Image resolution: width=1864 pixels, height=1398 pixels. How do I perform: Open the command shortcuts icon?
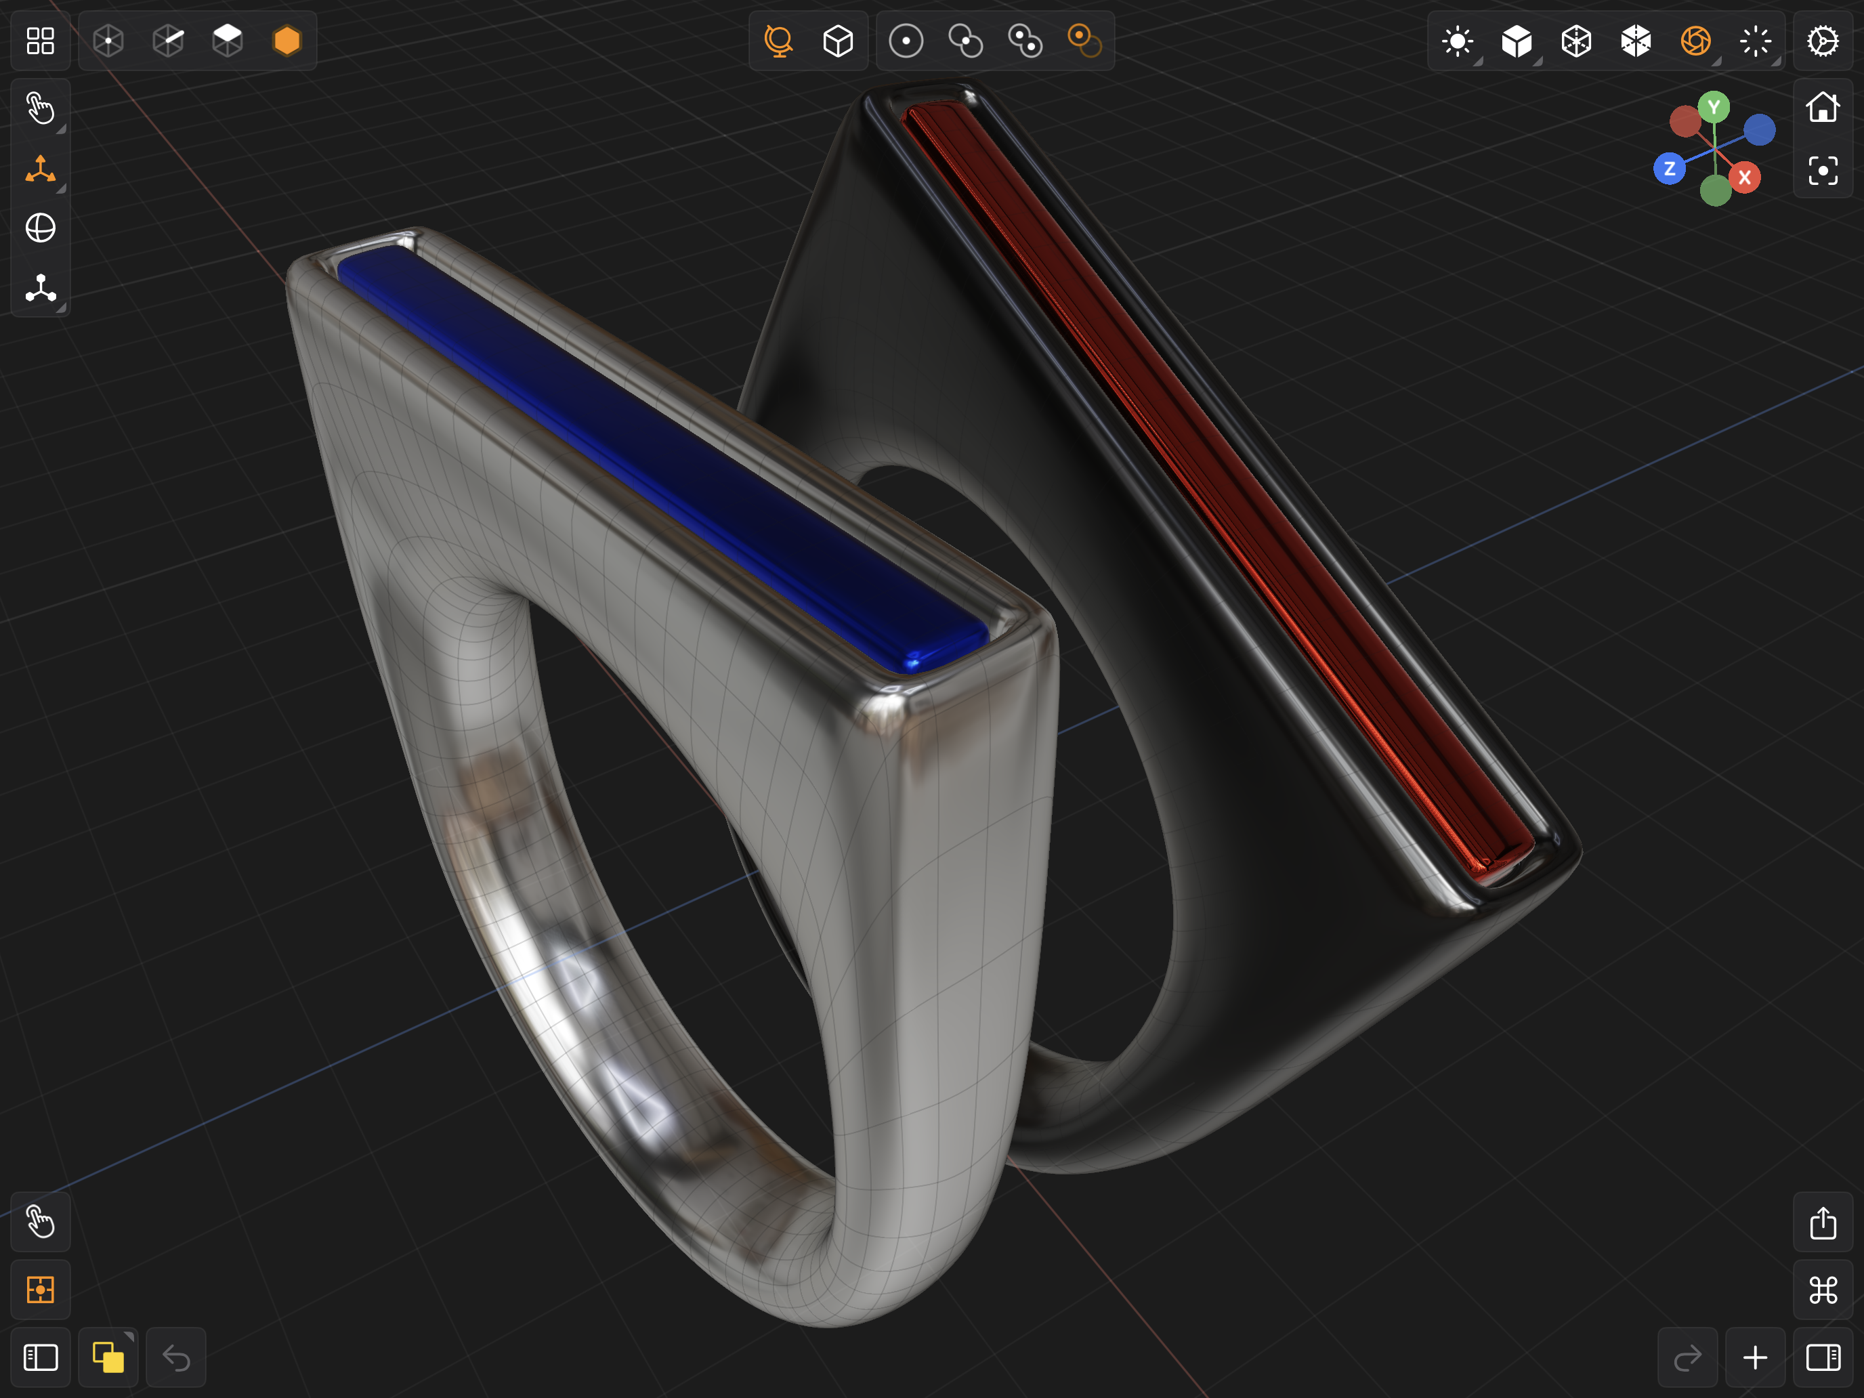tap(1823, 1290)
